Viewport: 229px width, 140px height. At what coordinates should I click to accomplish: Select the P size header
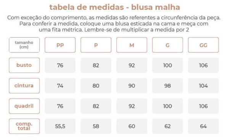coord(96,45)
